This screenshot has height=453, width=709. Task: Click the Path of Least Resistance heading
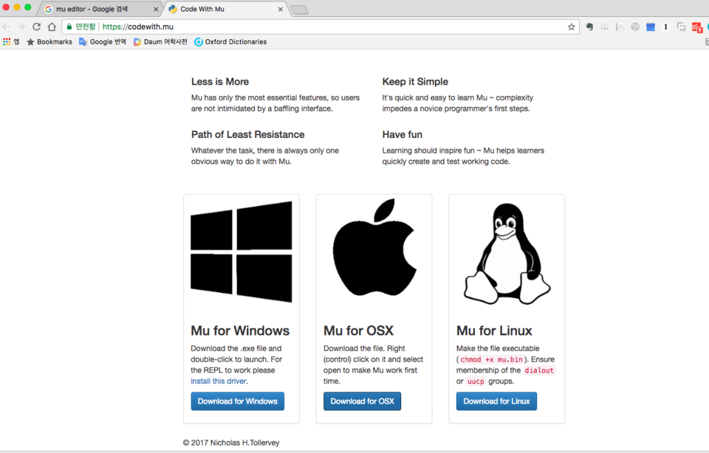[x=248, y=134]
